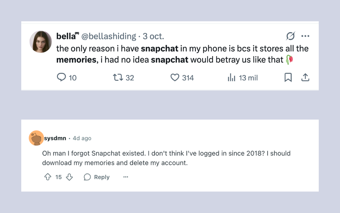Click the '3 oct.' tweet timestamp

click(x=153, y=36)
